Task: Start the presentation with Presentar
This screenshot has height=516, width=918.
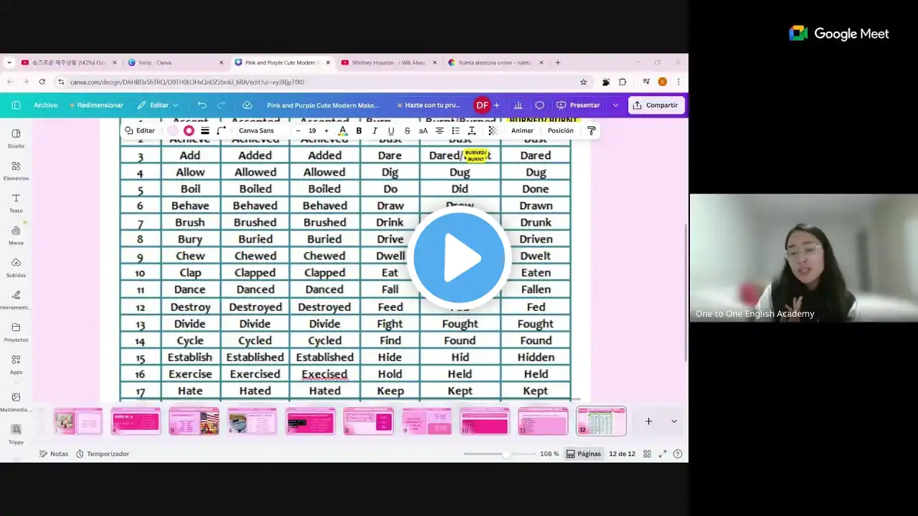Action: click(578, 105)
